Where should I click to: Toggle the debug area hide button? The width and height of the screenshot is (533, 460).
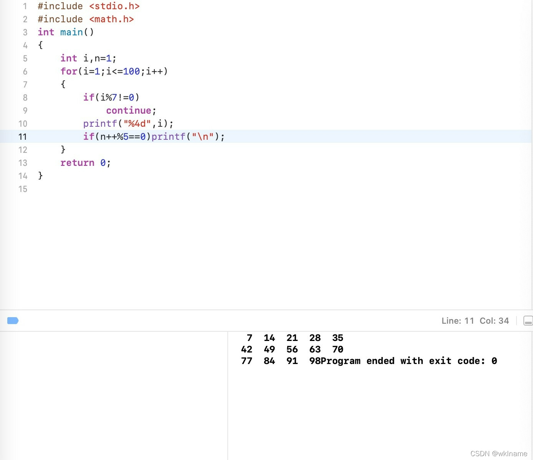528,321
